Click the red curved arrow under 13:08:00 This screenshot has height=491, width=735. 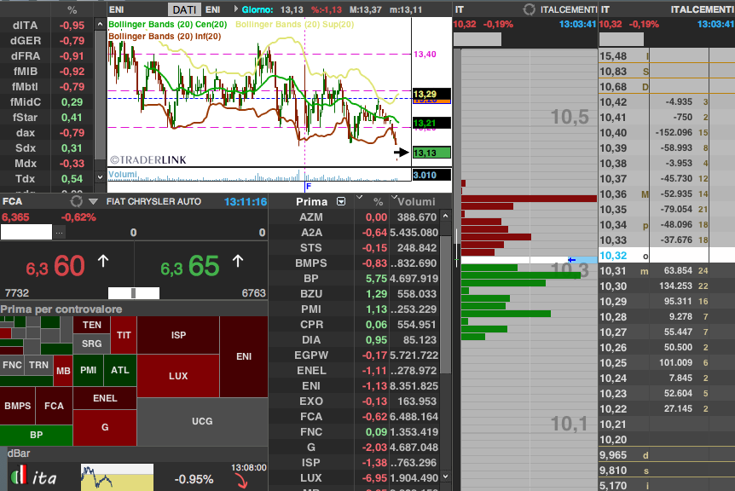coord(242,481)
